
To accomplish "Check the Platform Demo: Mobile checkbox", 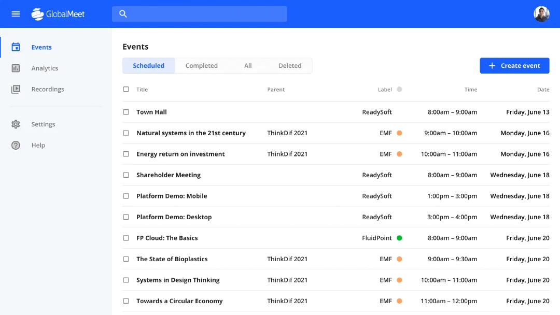I will [126, 196].
